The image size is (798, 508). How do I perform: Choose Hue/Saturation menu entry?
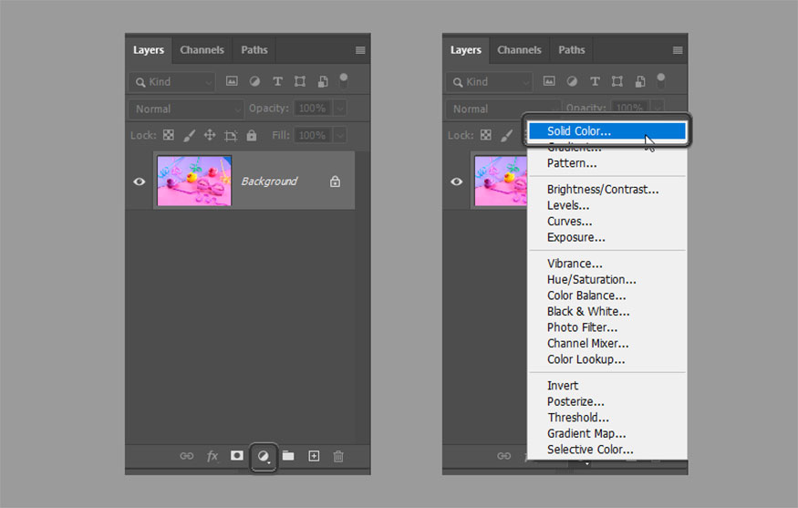pyautogui.click(x=606, y=279)
